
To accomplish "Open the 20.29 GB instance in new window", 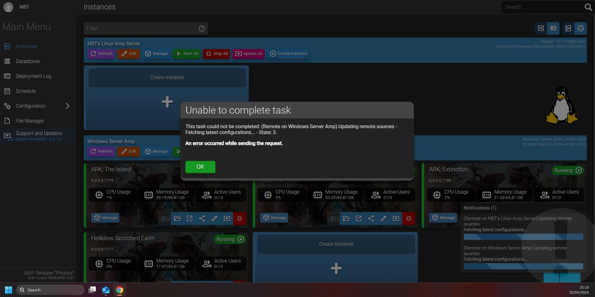I will [x=358, y=218].
